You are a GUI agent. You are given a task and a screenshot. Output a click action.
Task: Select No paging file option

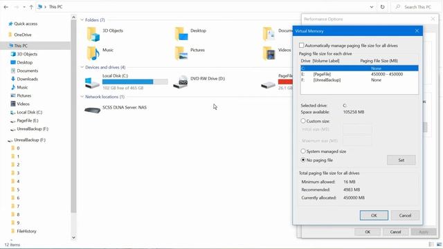point(303,160)
